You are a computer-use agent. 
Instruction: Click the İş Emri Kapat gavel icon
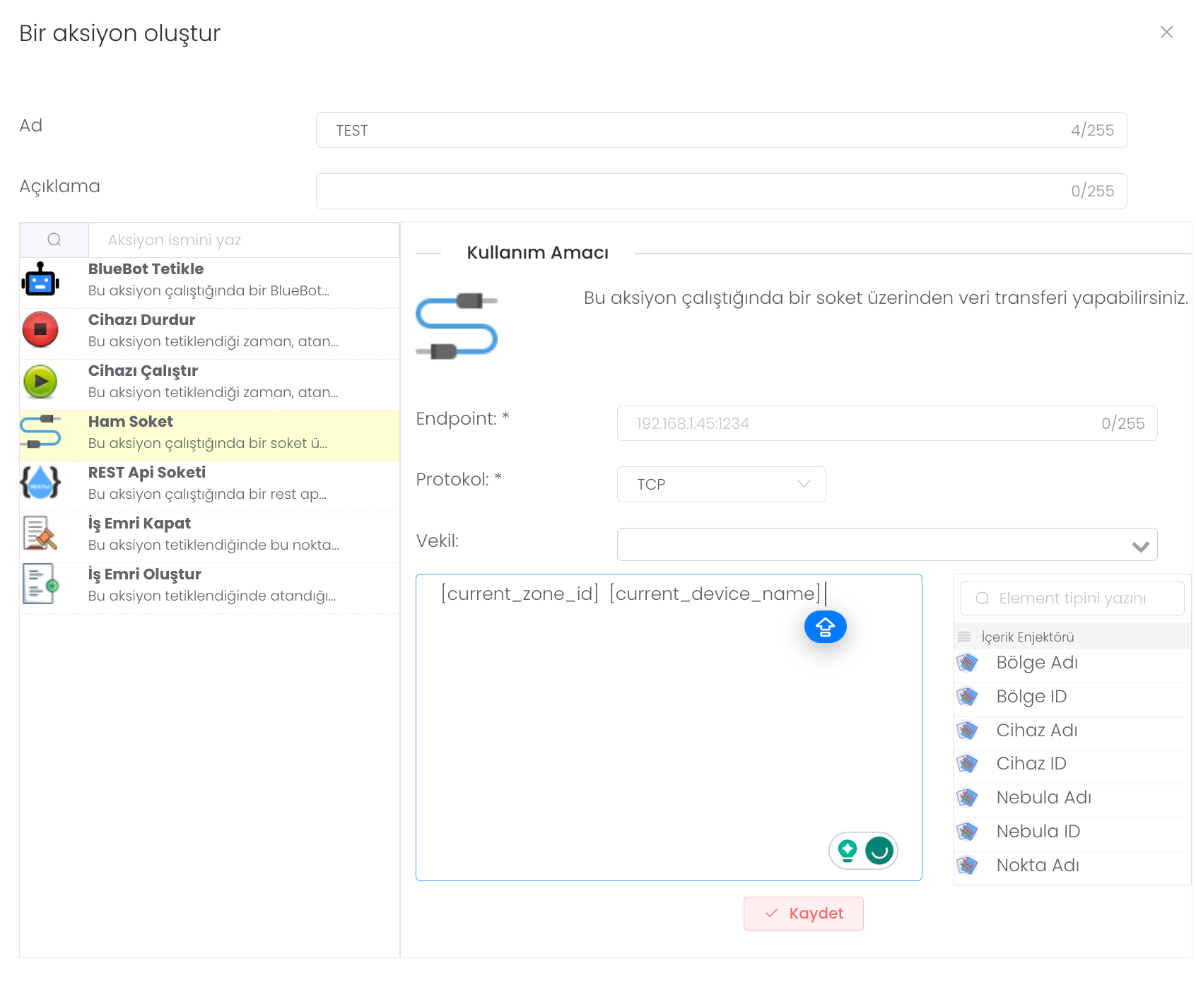[40, 533]
